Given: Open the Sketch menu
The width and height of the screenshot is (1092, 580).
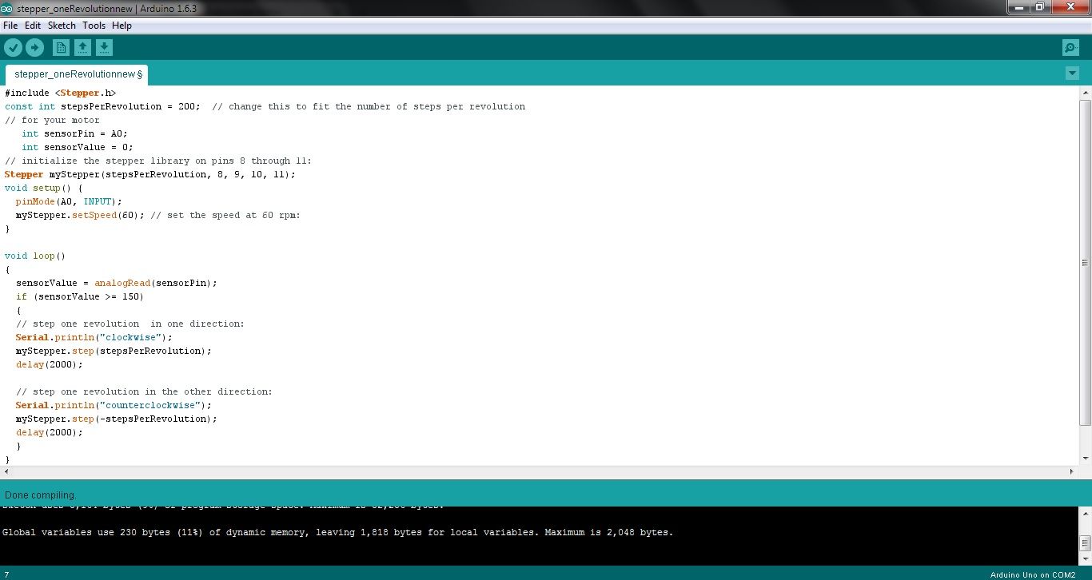Looking at the screenshot, I should [x=61, y=25].
